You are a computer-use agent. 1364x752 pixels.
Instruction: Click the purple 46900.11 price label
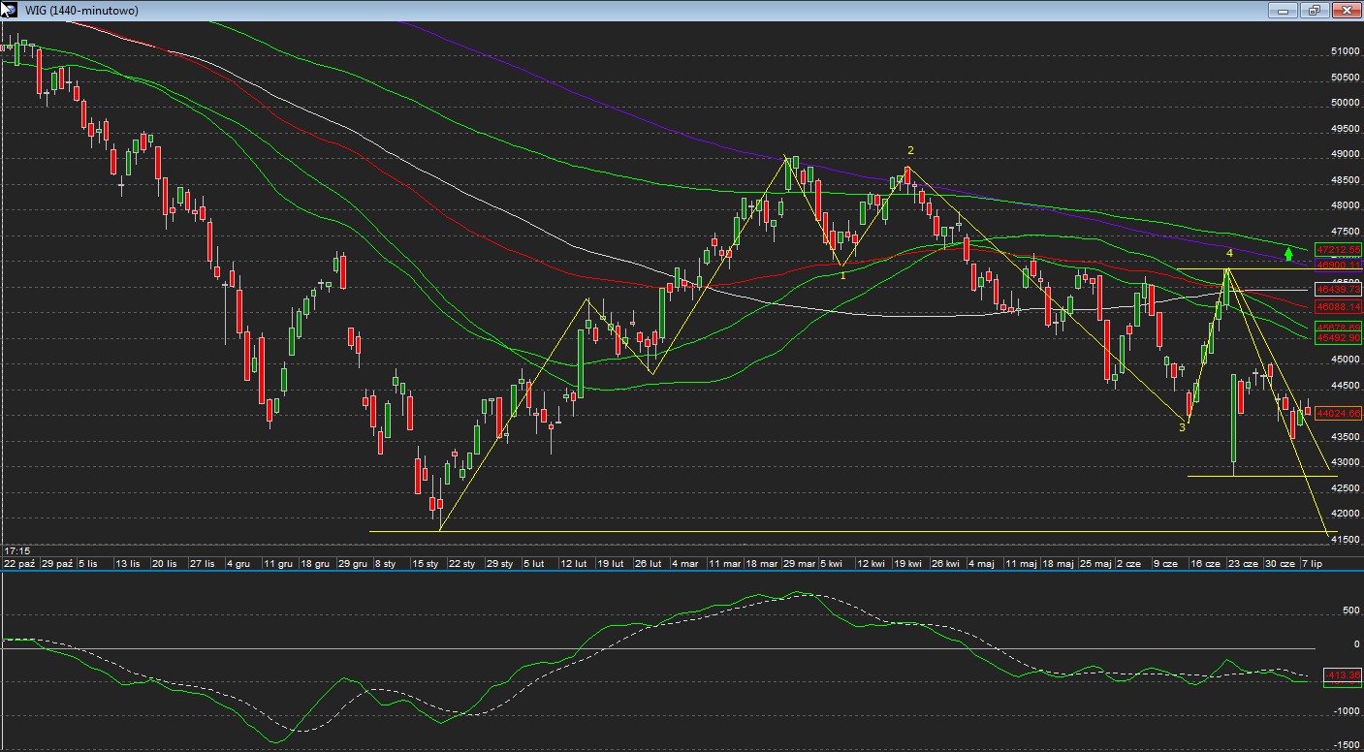click(1338, 264)
